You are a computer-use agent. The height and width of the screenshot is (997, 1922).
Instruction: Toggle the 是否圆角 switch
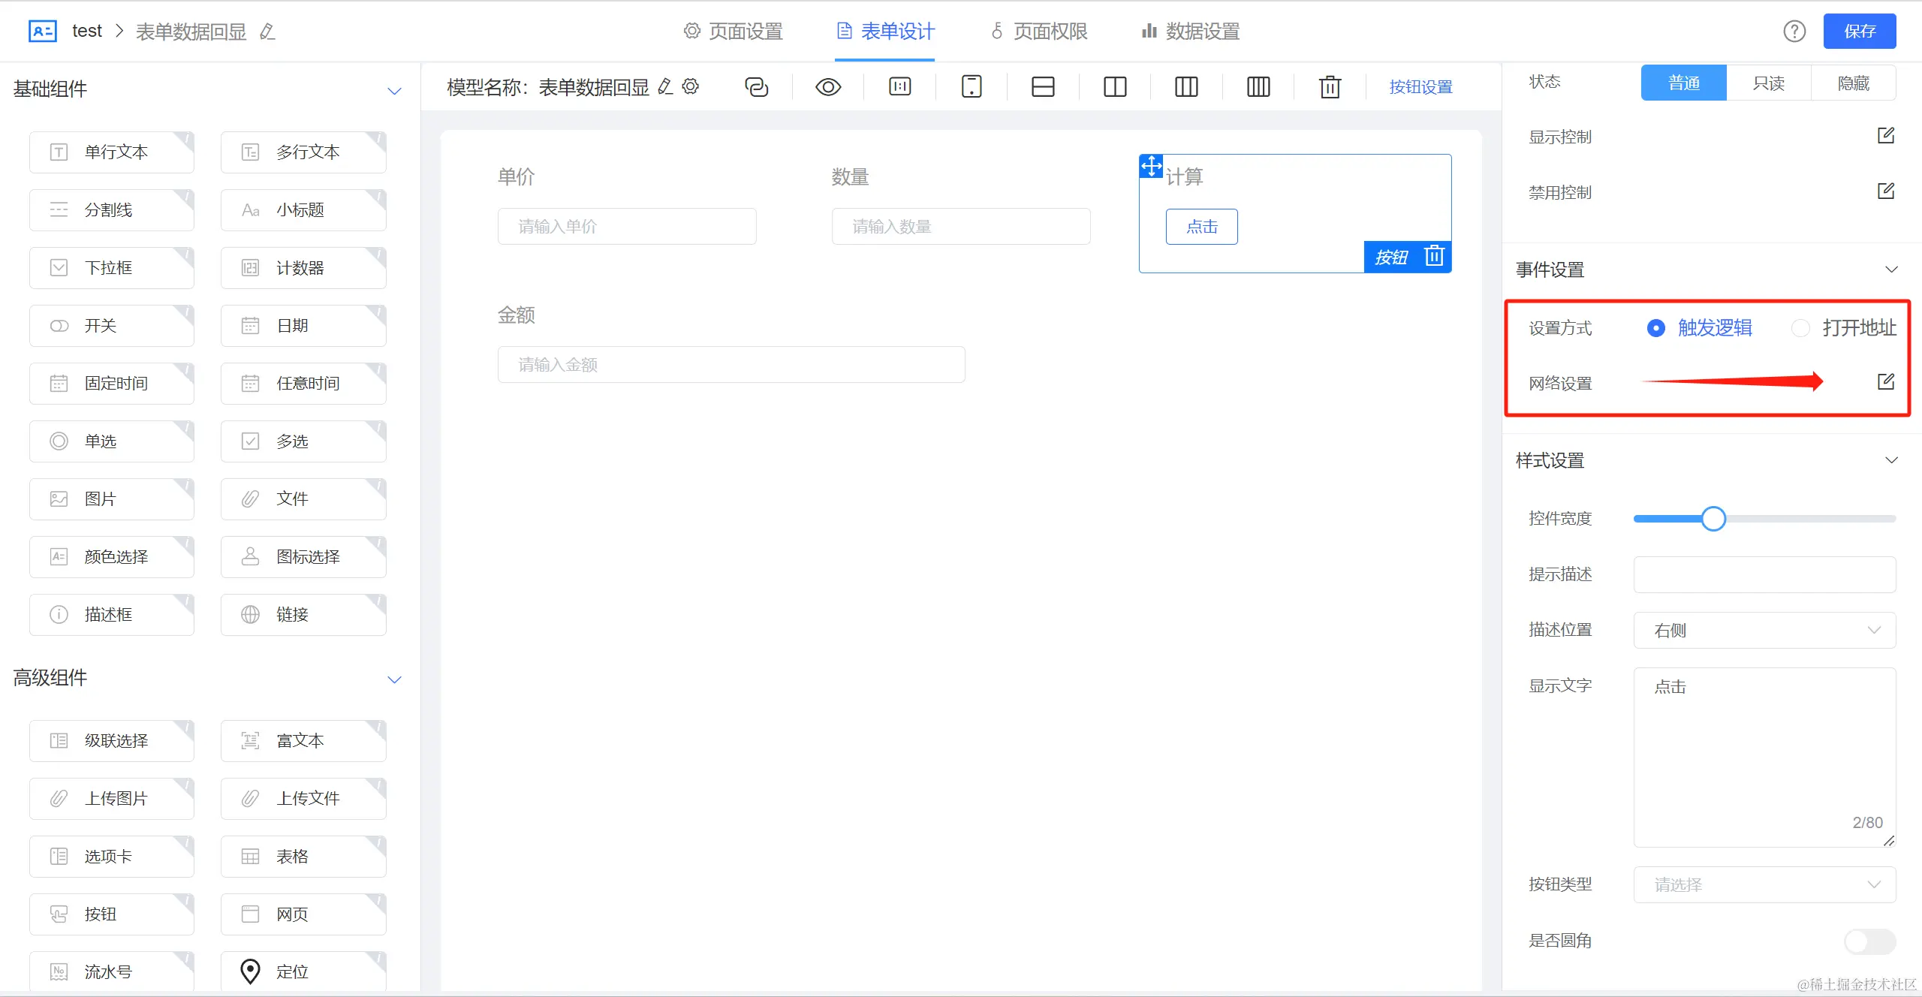click(x=1869, y=941)
